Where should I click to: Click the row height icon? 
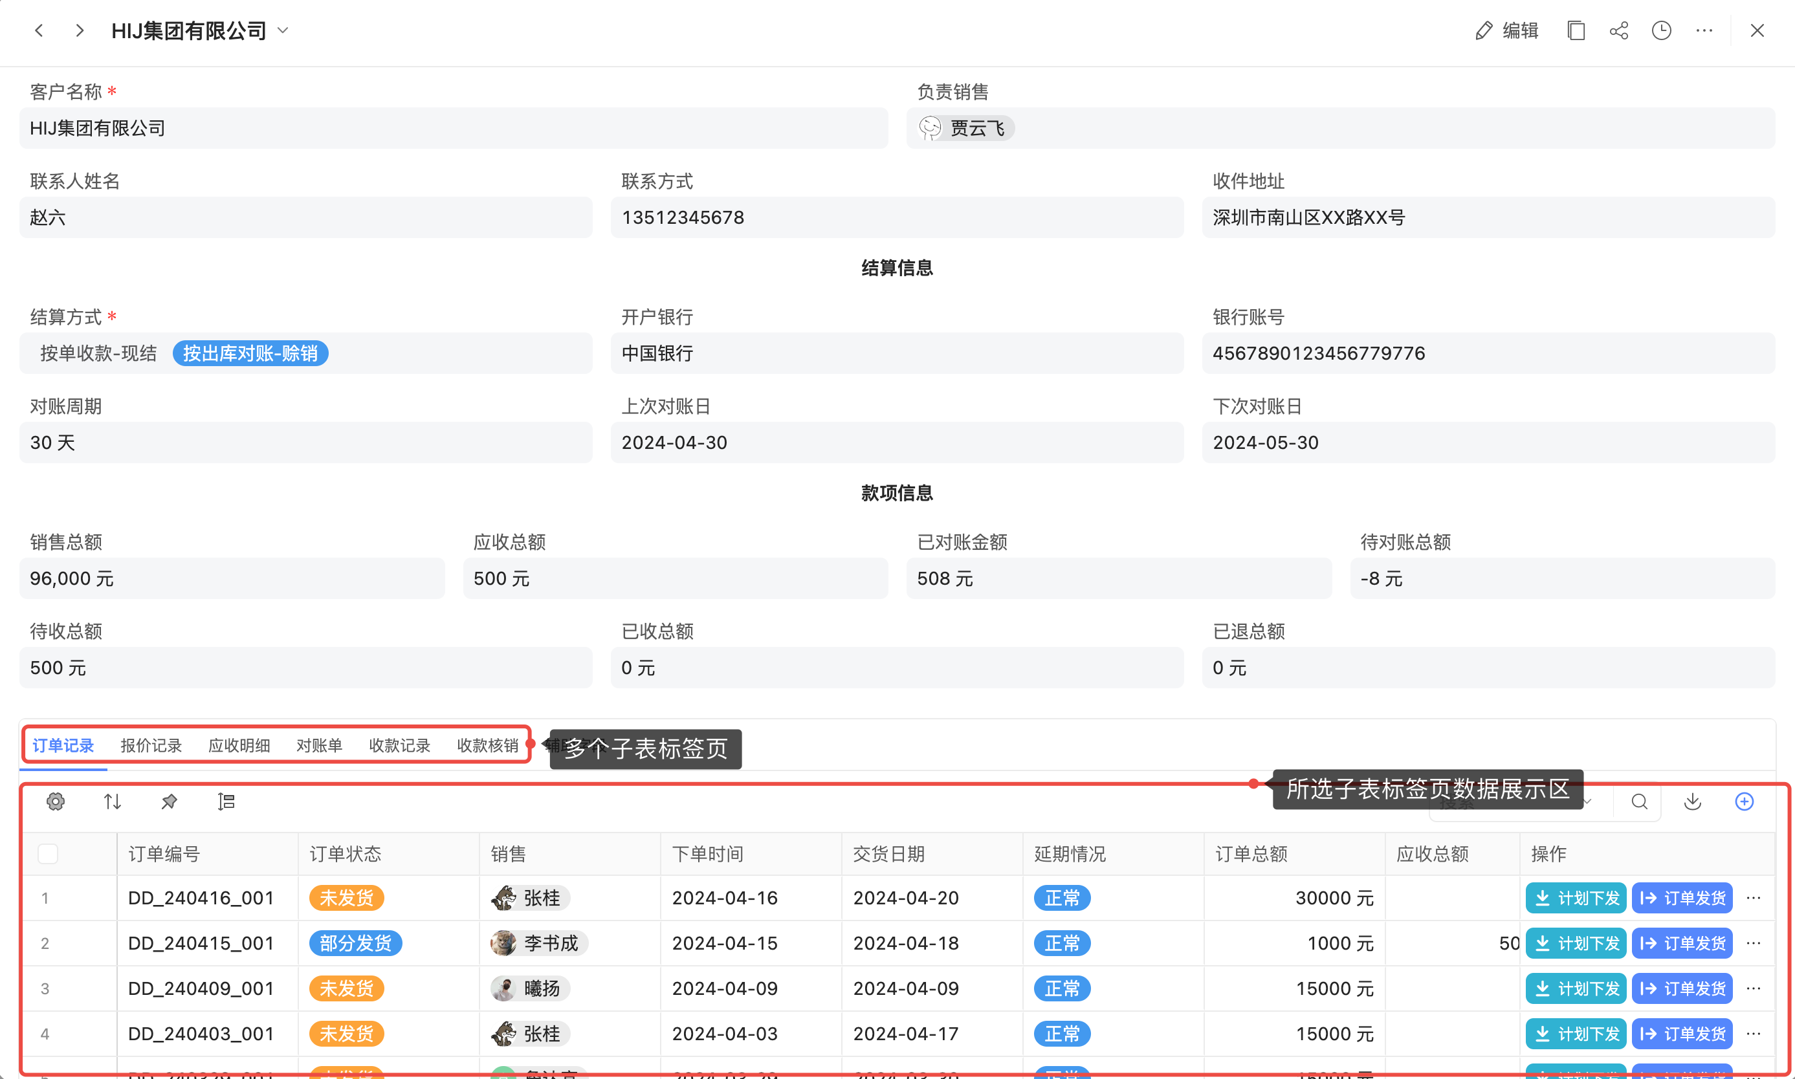tap(226, 801)
